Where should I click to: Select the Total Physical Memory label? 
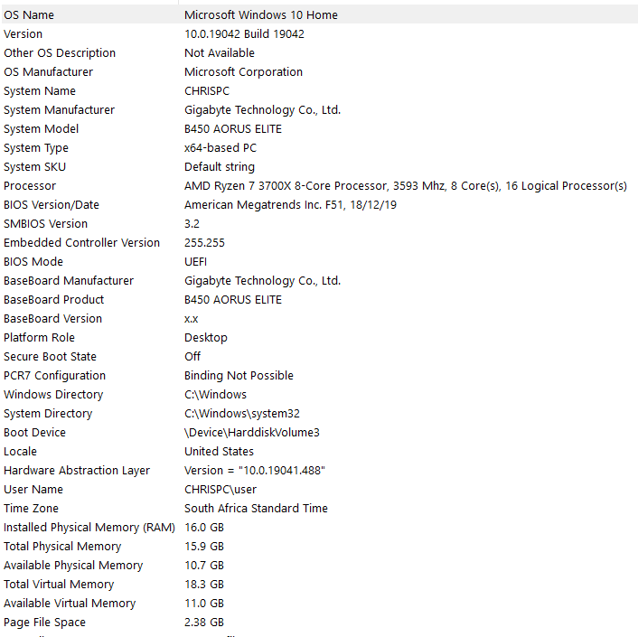pos(62,547)
